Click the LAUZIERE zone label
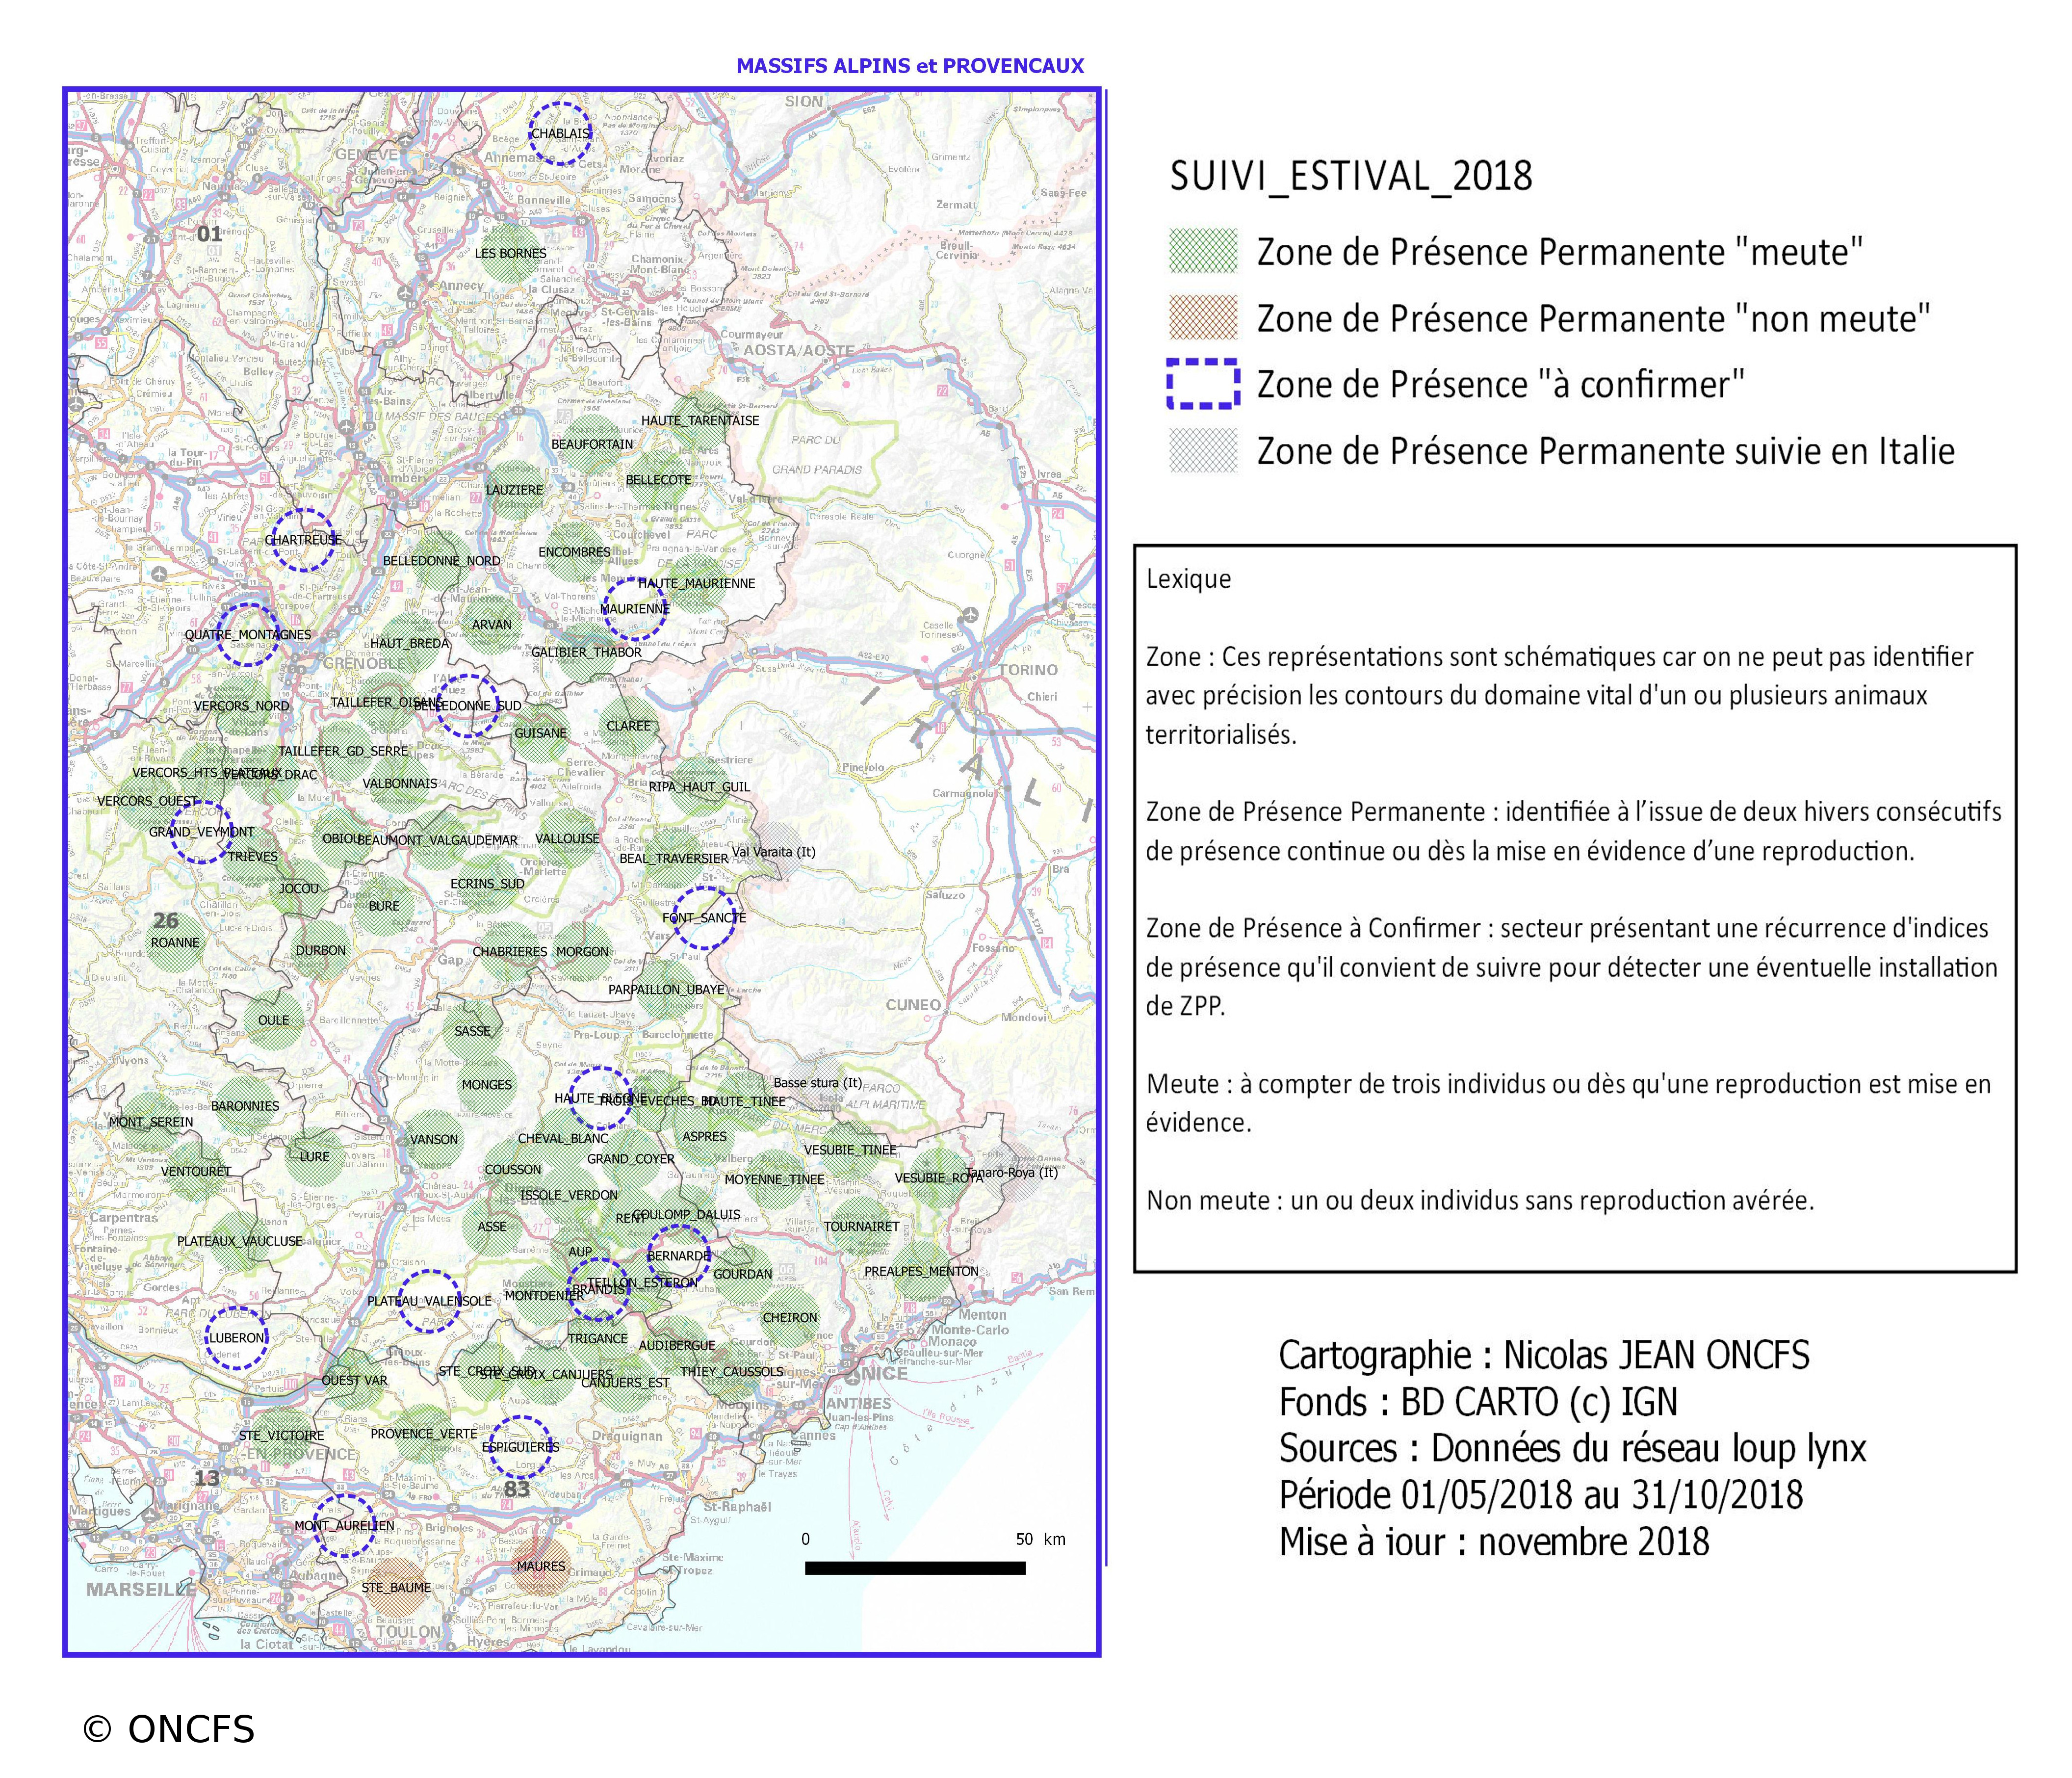 click(x=514, y=490)
